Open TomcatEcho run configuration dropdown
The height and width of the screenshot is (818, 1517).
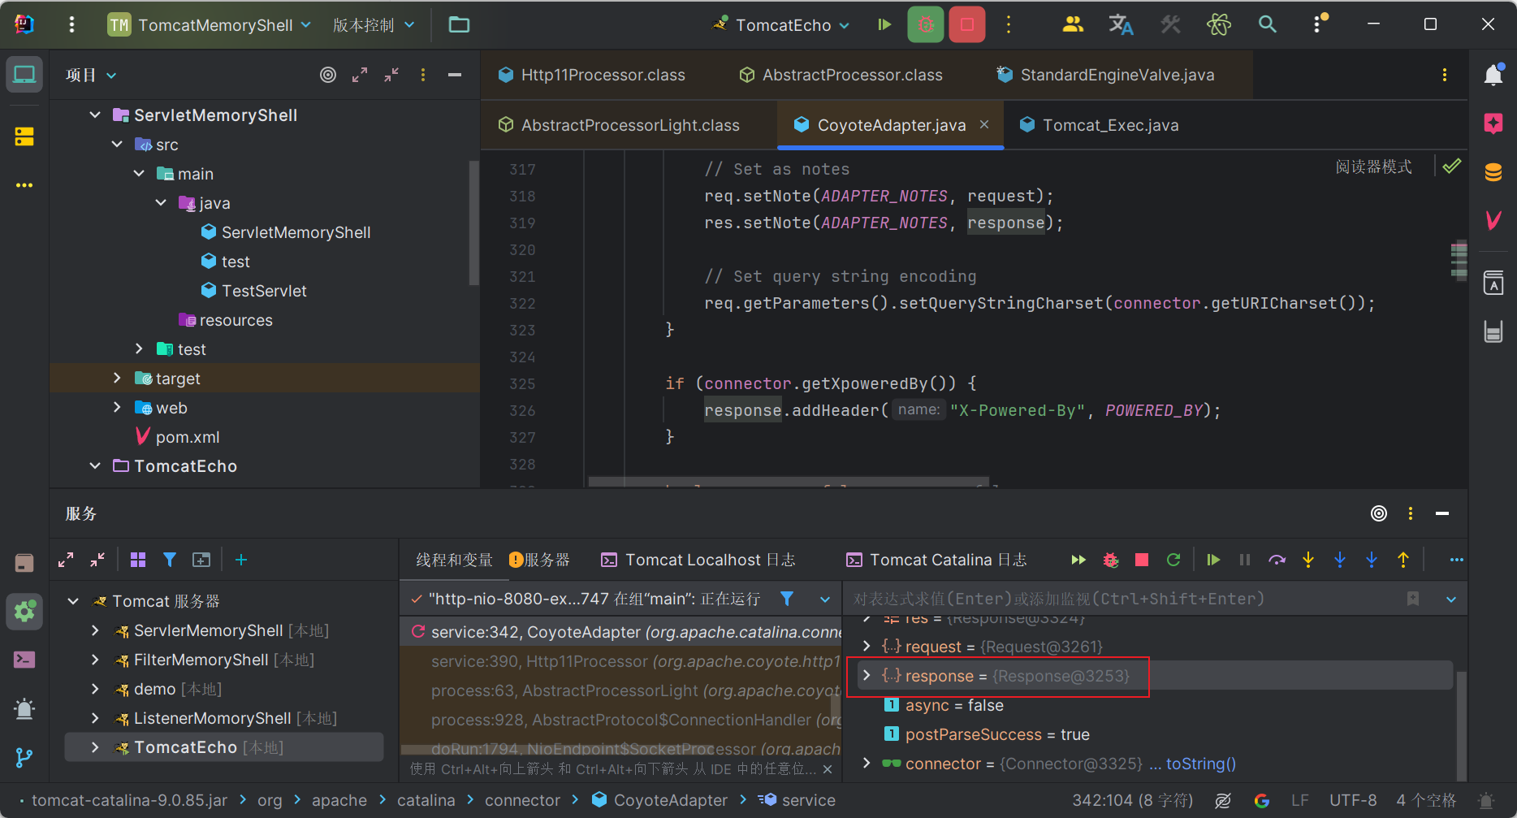click(x=781, y=25)
